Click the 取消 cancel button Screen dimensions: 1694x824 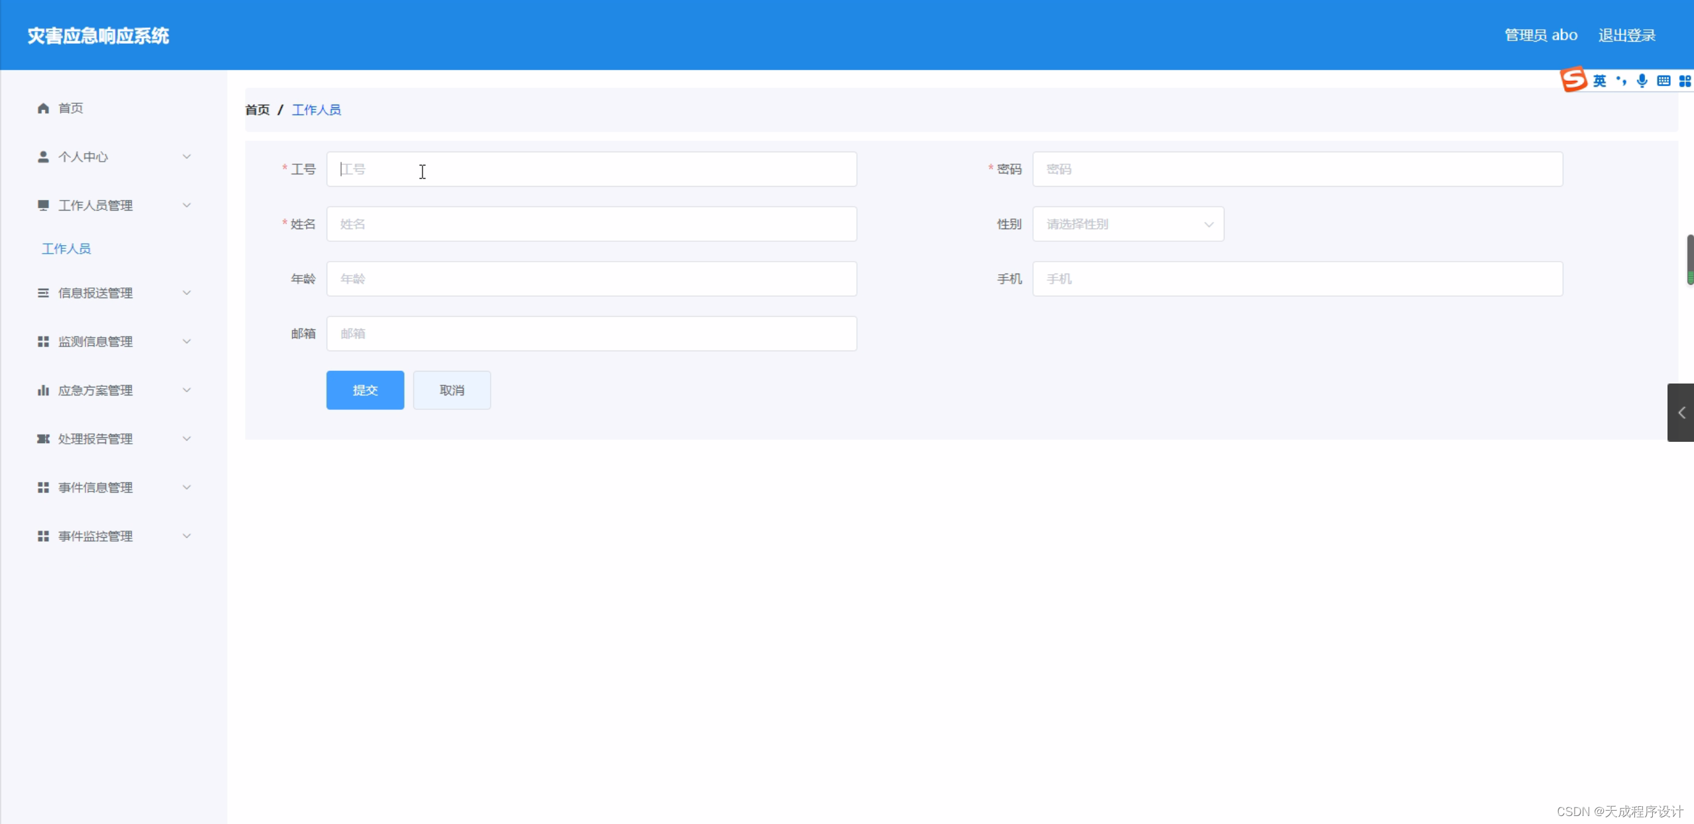click(452, 390)
